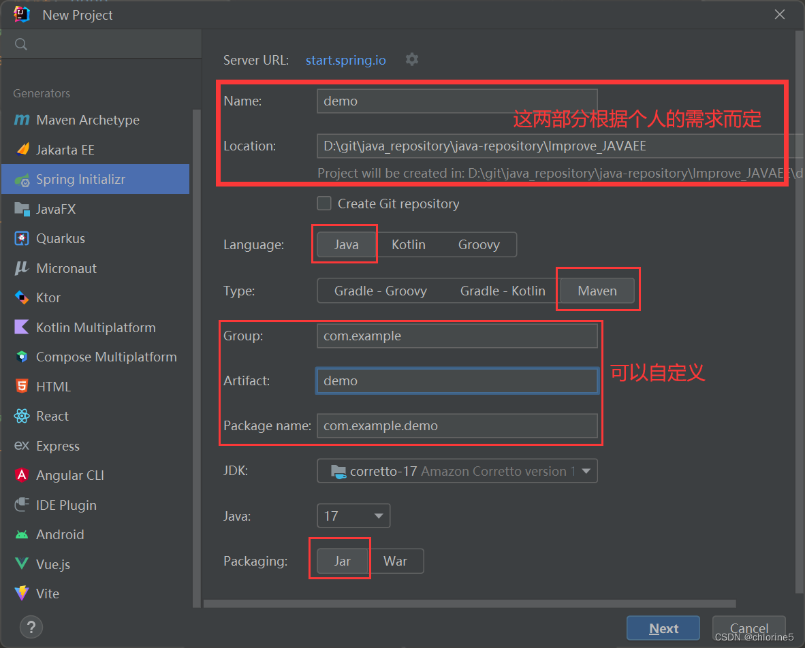Click the Ktor diamond icon

coord(22,297)
